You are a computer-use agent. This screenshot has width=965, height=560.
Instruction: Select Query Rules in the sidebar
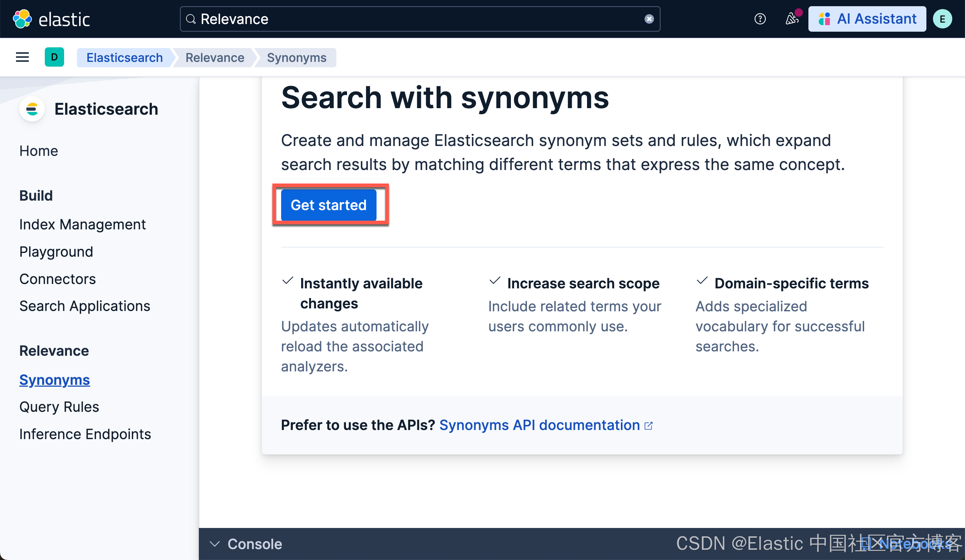pyautogui.click(x=59, y=406)
